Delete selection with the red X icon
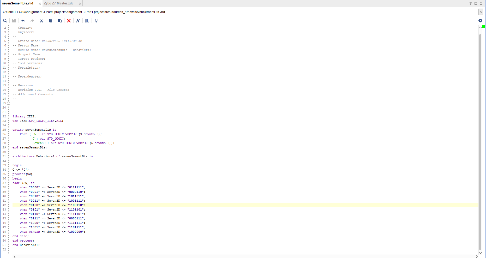486x258 pixels. point(69,21)
